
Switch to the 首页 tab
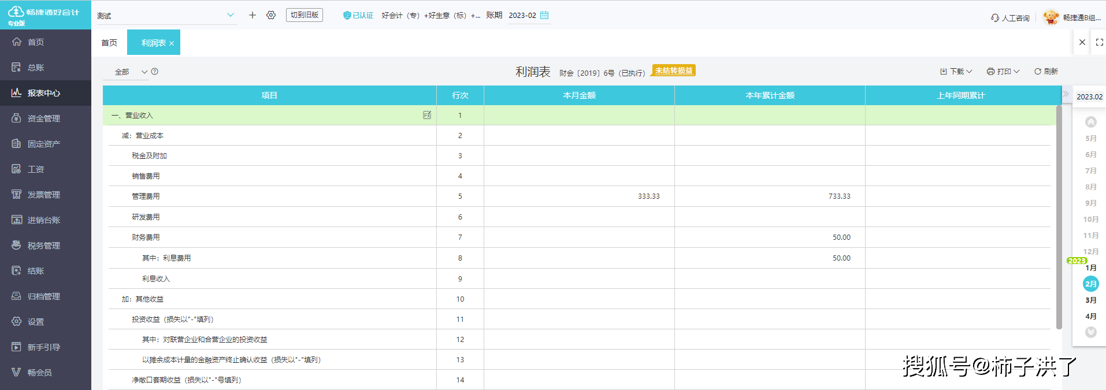pos(109,43)
